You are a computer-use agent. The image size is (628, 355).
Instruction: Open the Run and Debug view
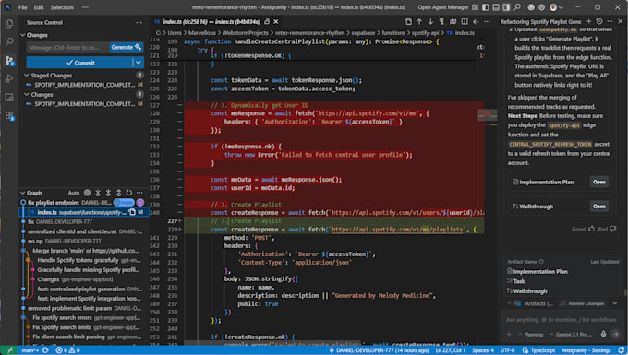coord(9,78)
